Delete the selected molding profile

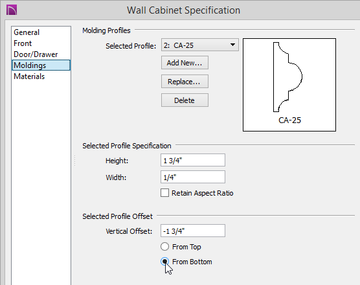click(x=185, y=100)
